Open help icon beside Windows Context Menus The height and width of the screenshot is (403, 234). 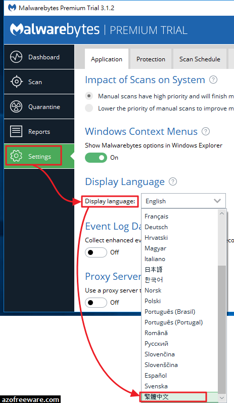[x=206, y=131]
